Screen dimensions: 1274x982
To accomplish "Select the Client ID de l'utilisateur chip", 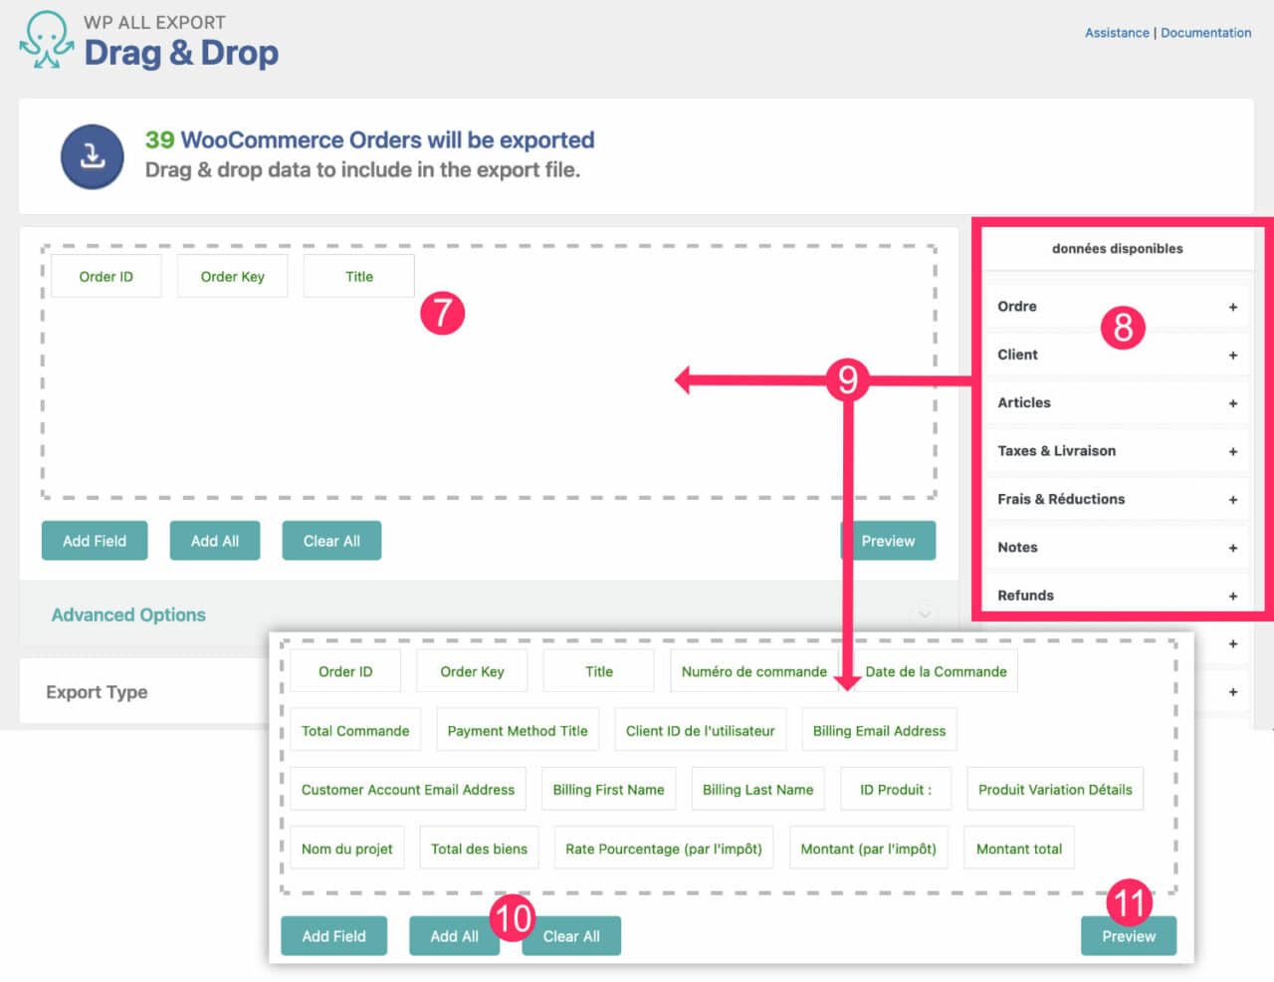I will pos(700,730).
